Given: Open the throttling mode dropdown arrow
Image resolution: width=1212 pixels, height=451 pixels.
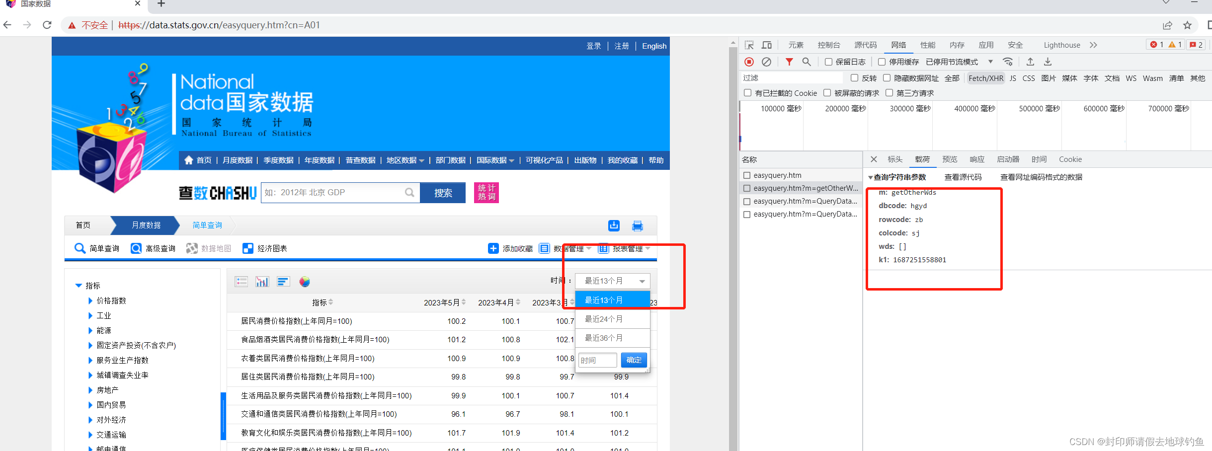Looking at the screenshot, I should [990, 62].
